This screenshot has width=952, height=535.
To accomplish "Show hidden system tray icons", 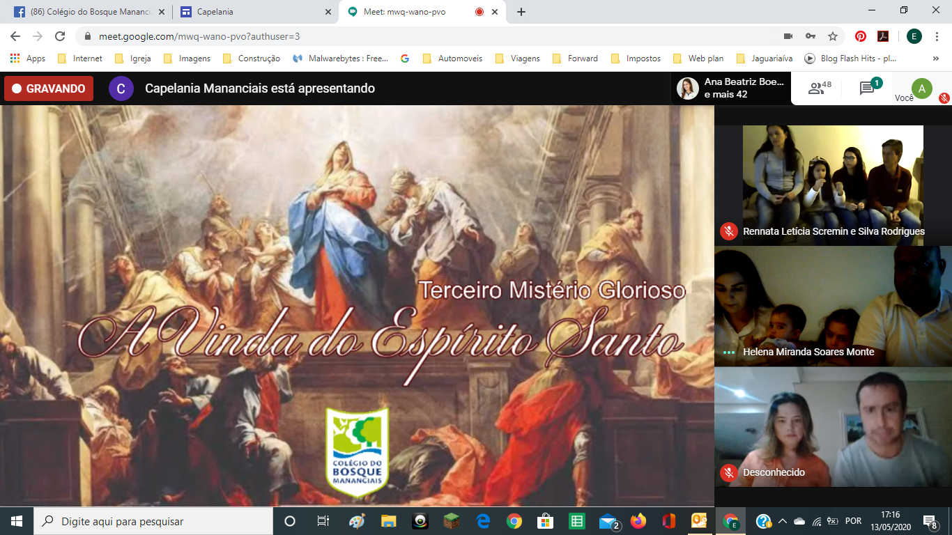I will 783,521.
